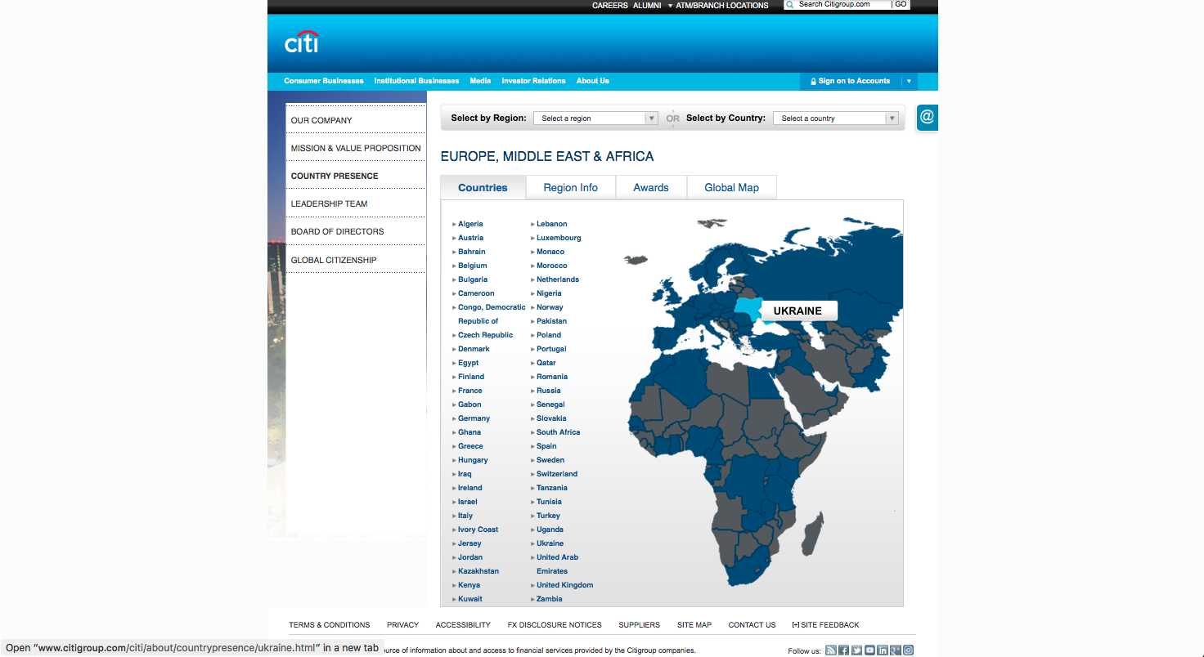
Task: Click the Citi logo
Action: (x=302, y=42)
